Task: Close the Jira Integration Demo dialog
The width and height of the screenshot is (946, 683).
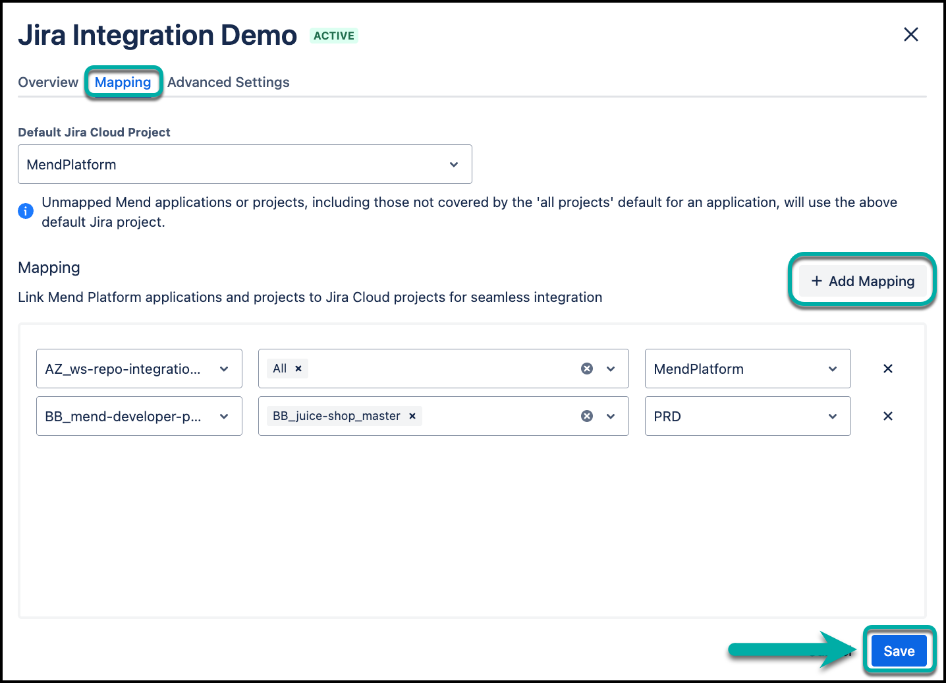Action: coord(910,34)
